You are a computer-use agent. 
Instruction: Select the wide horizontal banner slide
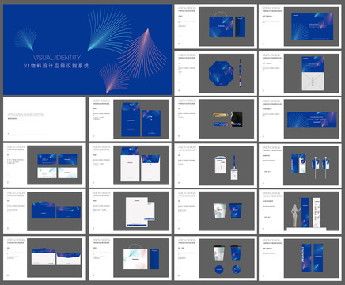coord(300,119)
